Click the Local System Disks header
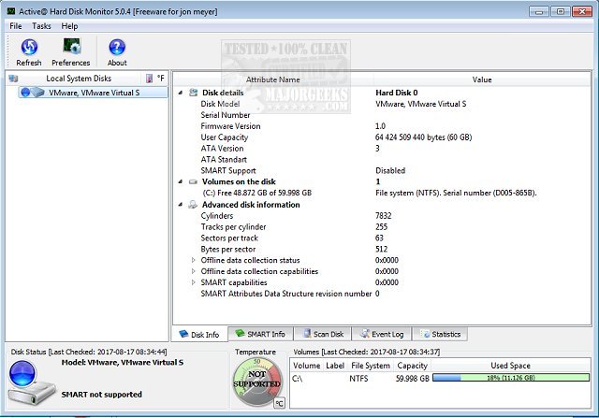This screenshot has height=418, width=599. (79, 79)
